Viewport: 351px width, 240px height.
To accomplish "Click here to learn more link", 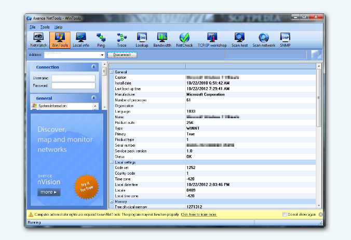I will coord(198,215).
